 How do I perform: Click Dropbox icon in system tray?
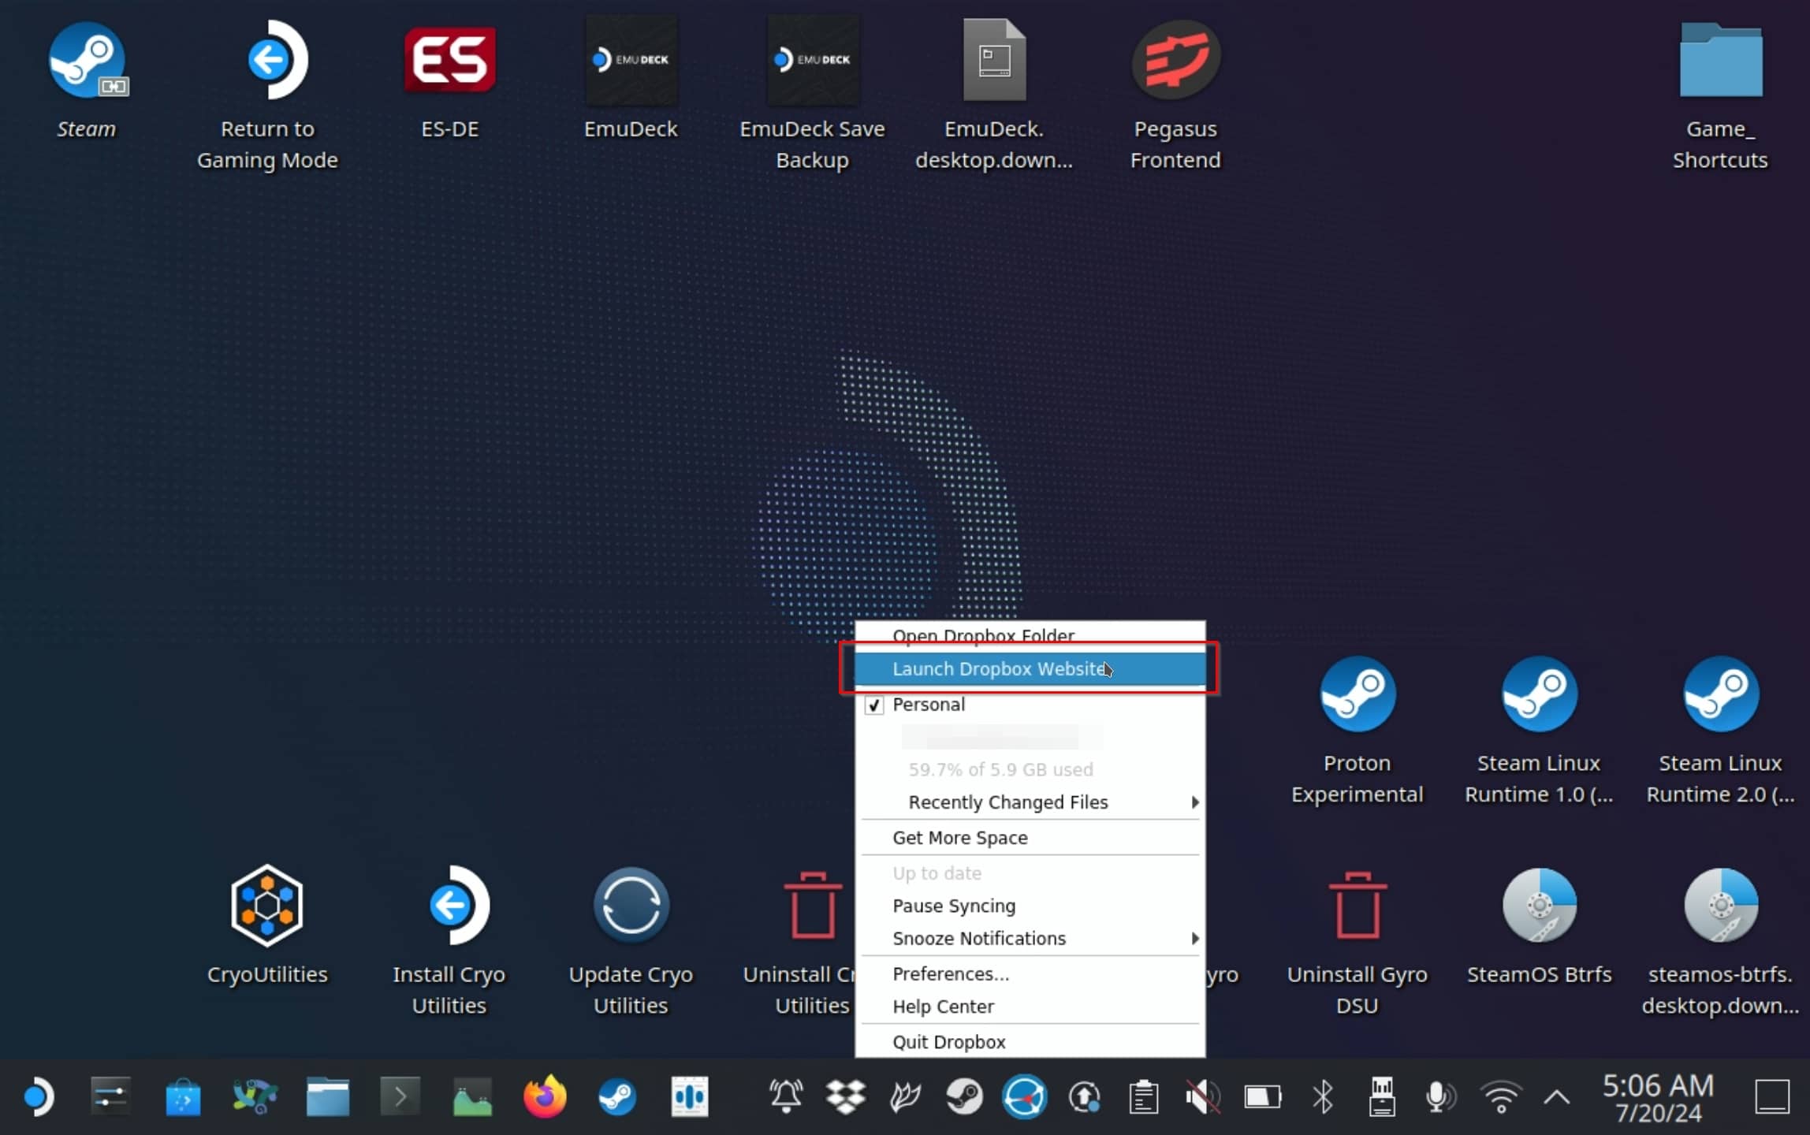click(846, 1097)
